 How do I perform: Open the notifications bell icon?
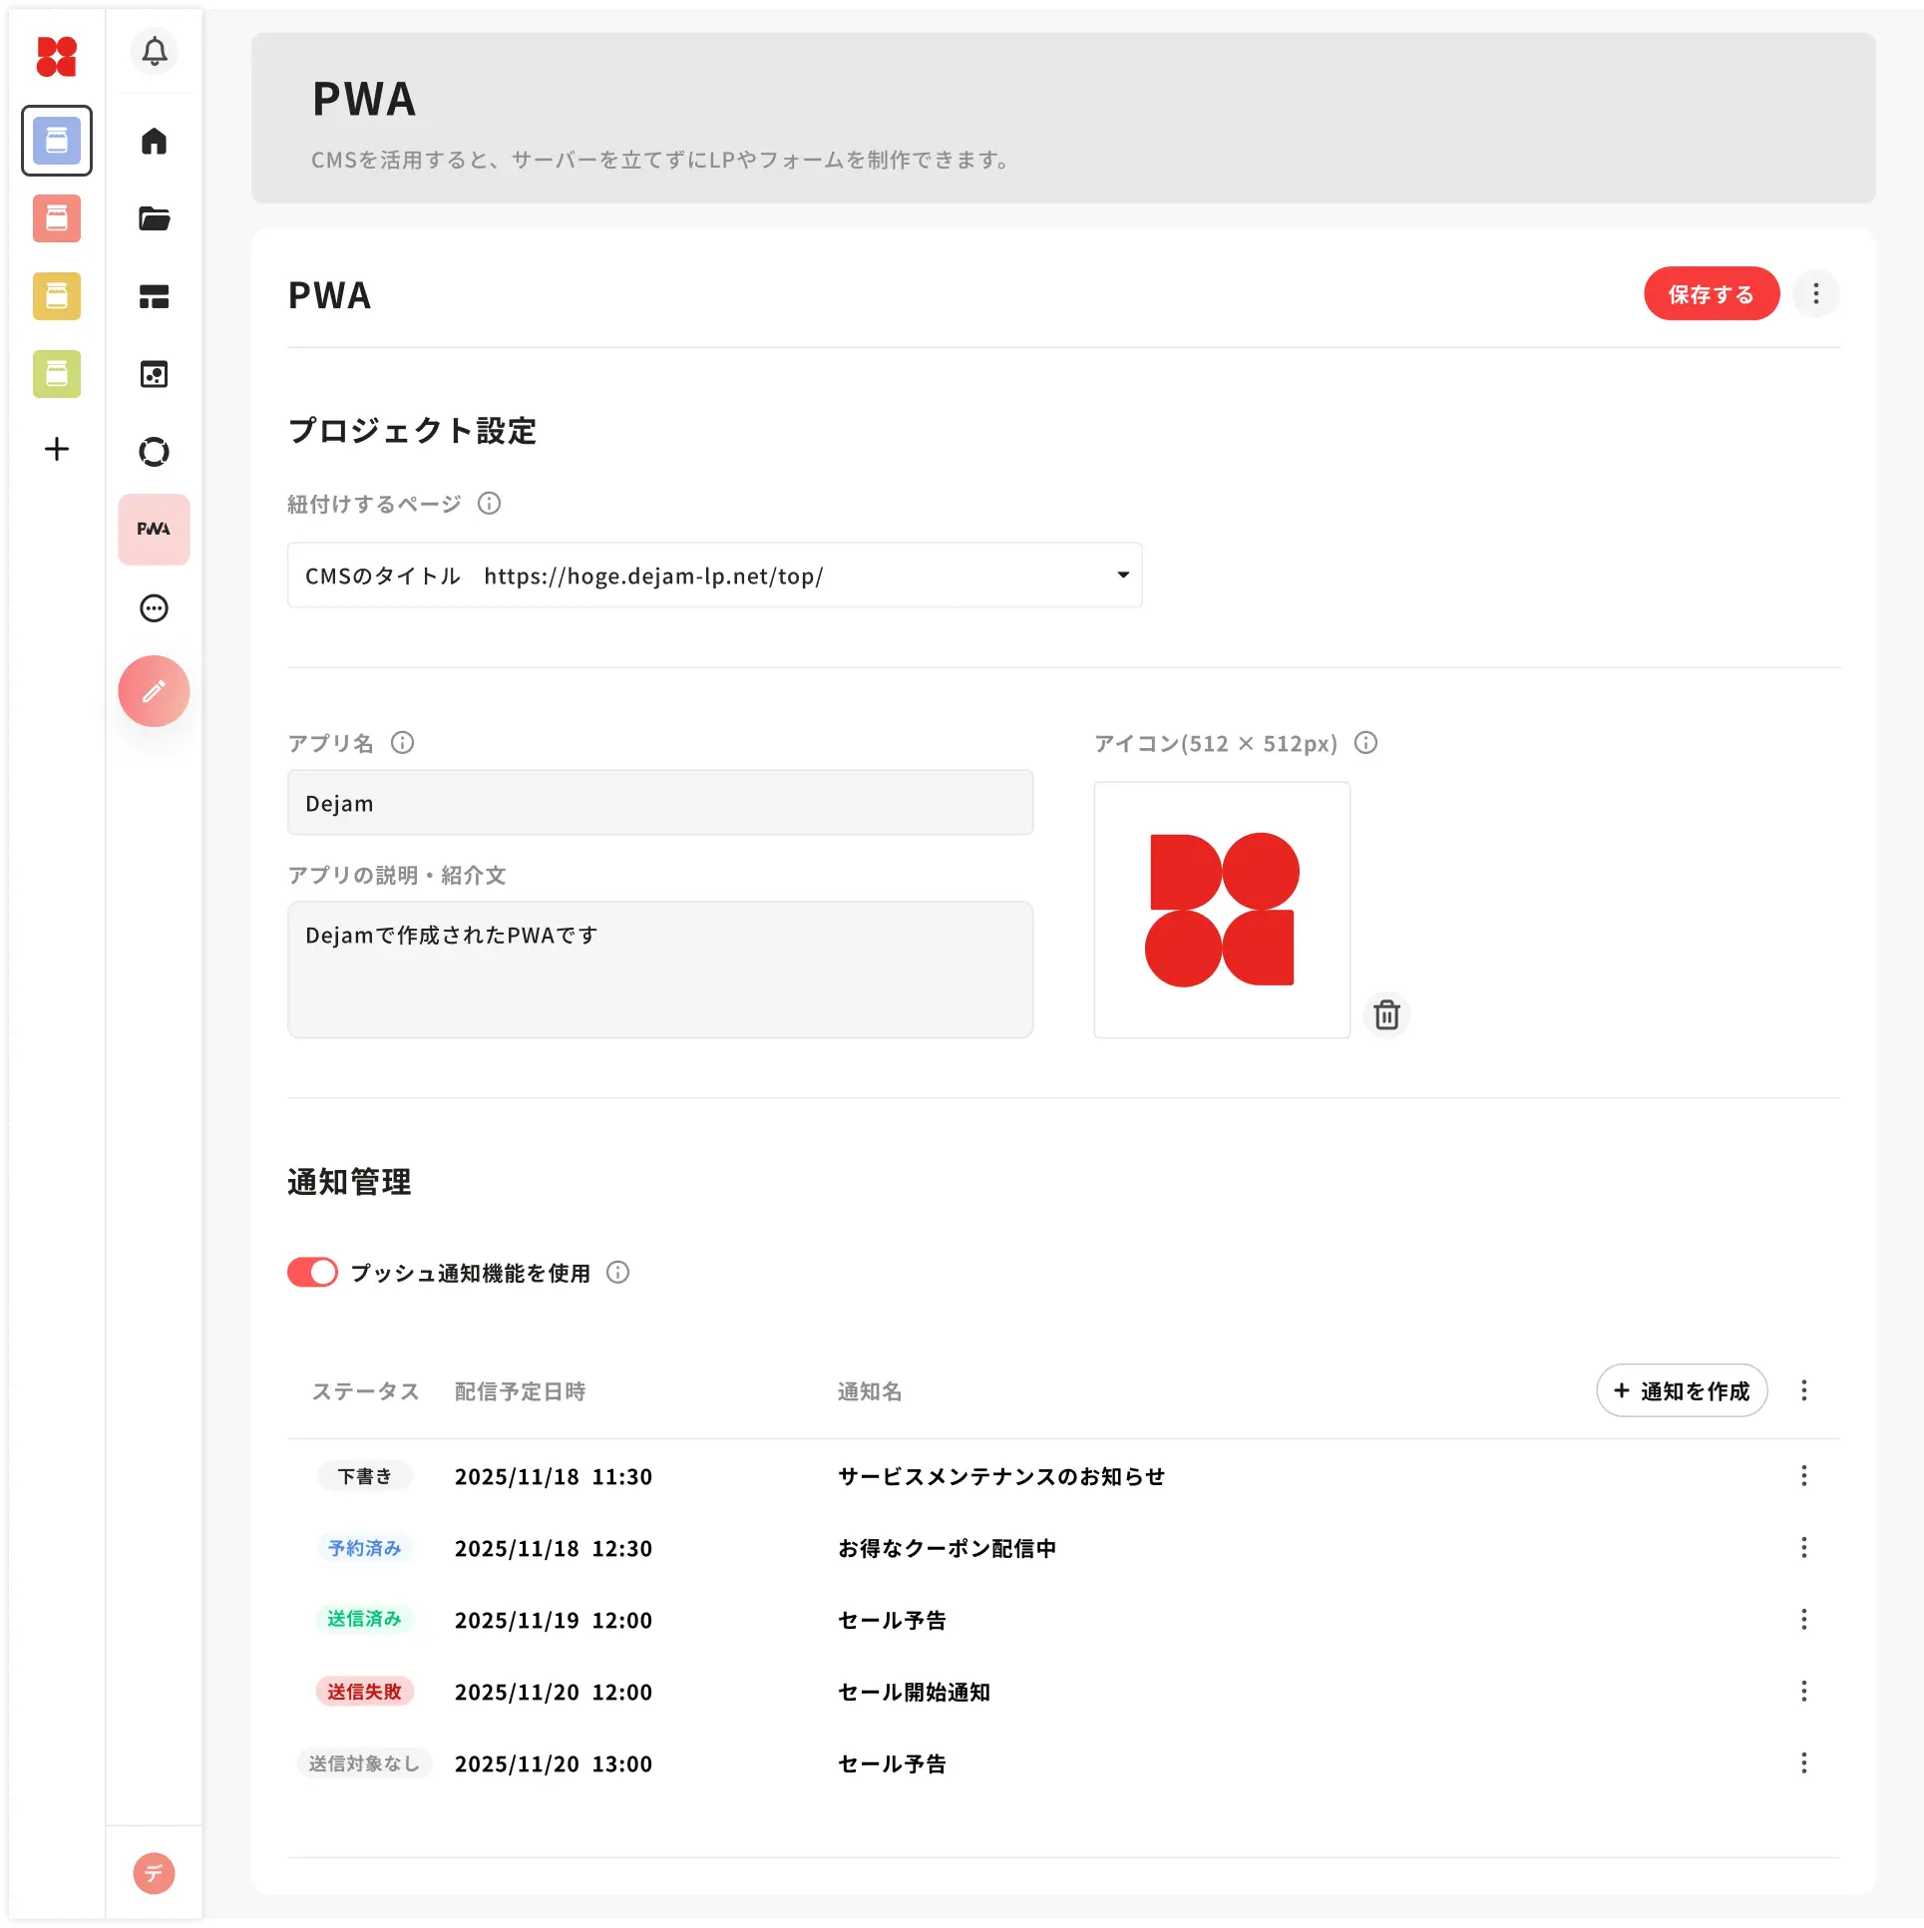pyautogui.click(x=154, y=52)
